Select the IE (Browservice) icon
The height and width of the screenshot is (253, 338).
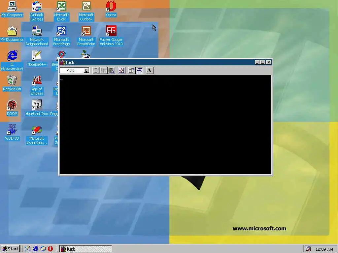pyautogui.click(x=12, y=61)
